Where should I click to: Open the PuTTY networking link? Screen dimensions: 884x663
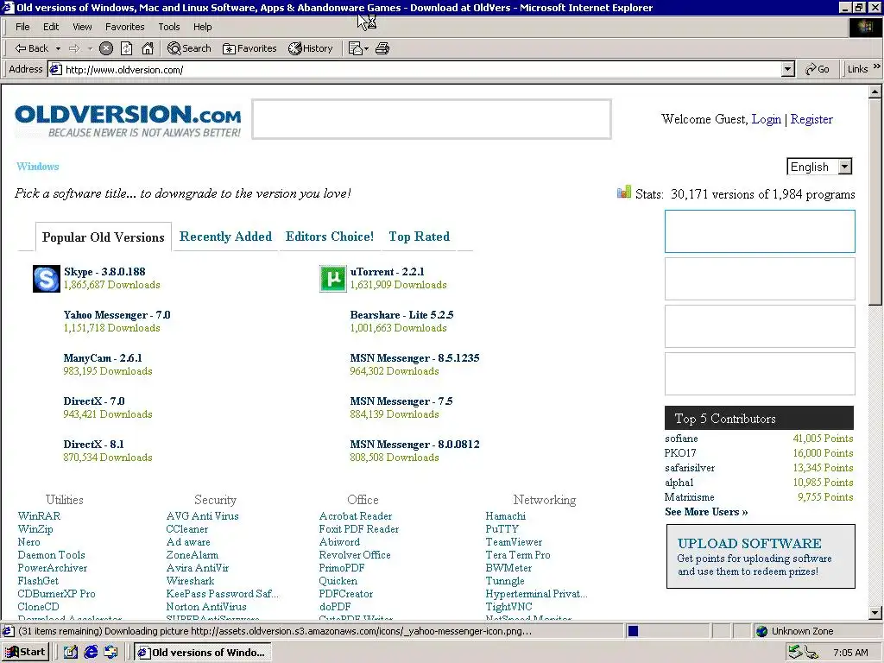pos(502,529)
